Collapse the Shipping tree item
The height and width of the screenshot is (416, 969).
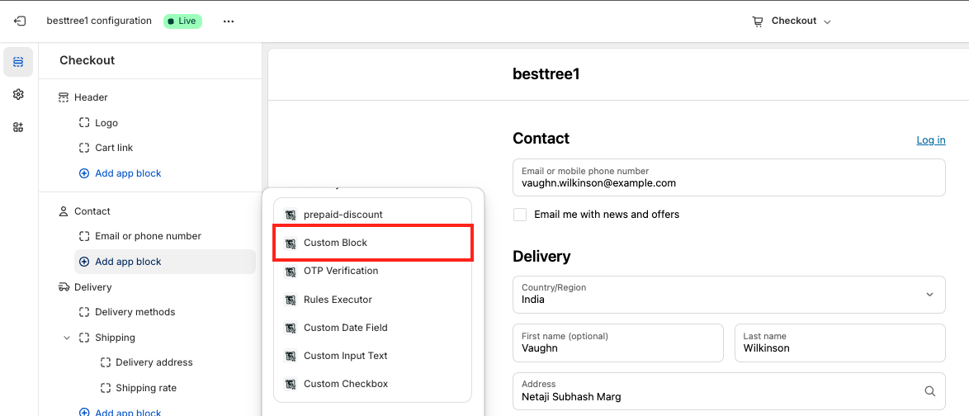pyautogui.click(x=67, y=338)
